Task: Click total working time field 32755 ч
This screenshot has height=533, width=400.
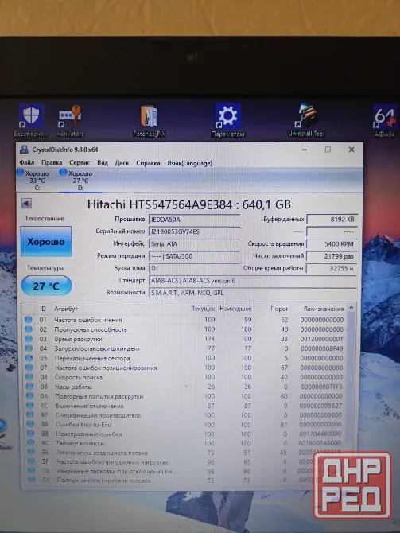Action: click(x=332, y=269)
